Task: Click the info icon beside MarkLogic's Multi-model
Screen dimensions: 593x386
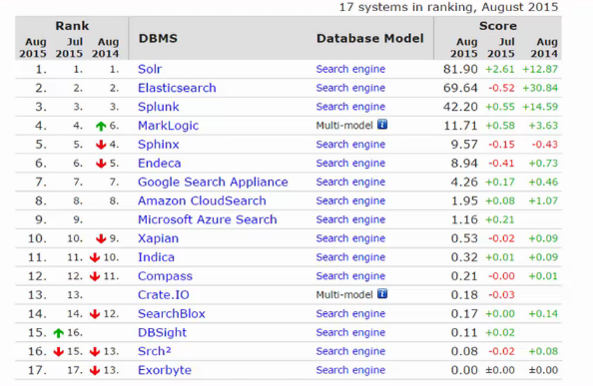Action: pos(382,125)
